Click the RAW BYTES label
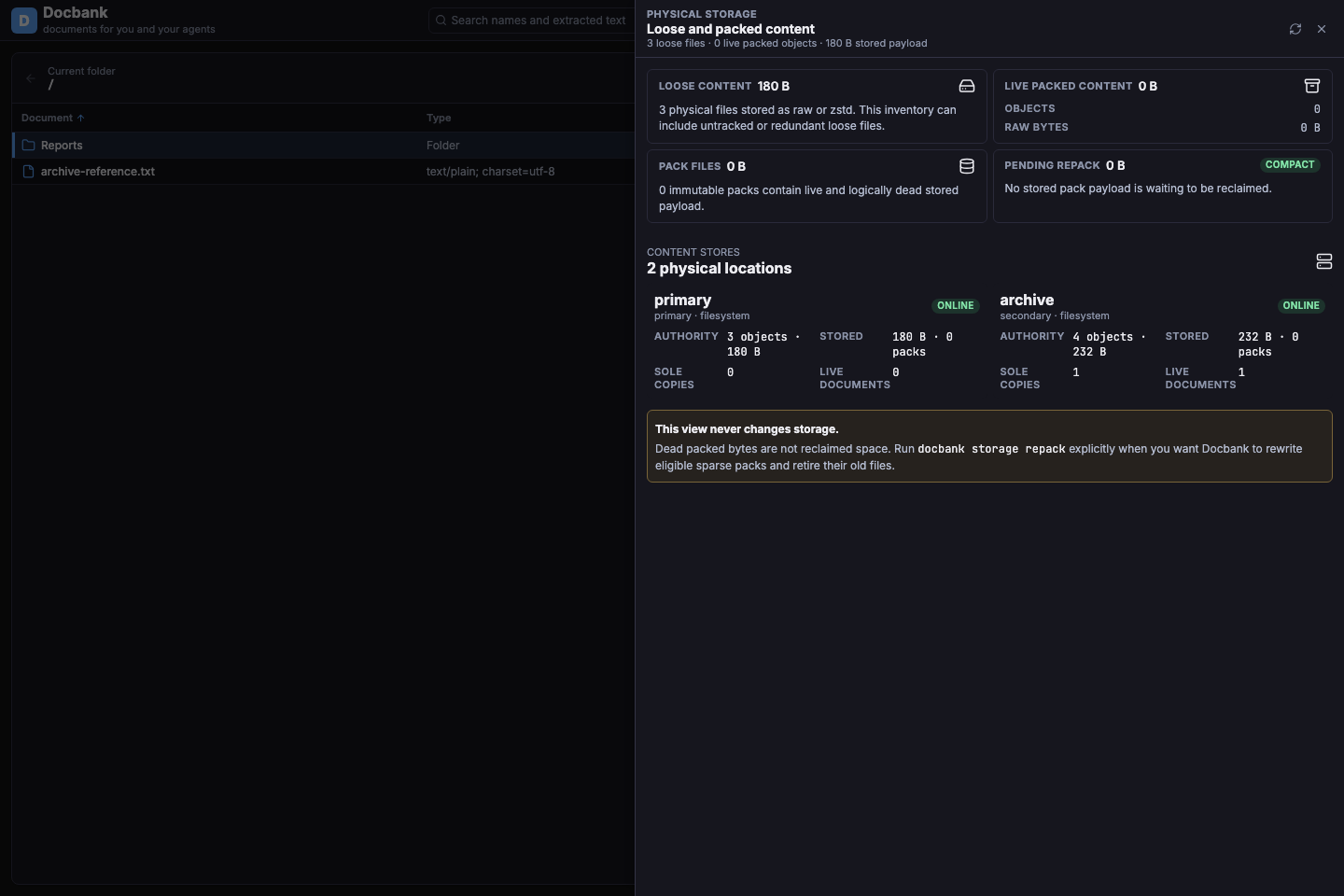The height and width of the screenshot is (896, 1344). click(x=1036, y=127)
